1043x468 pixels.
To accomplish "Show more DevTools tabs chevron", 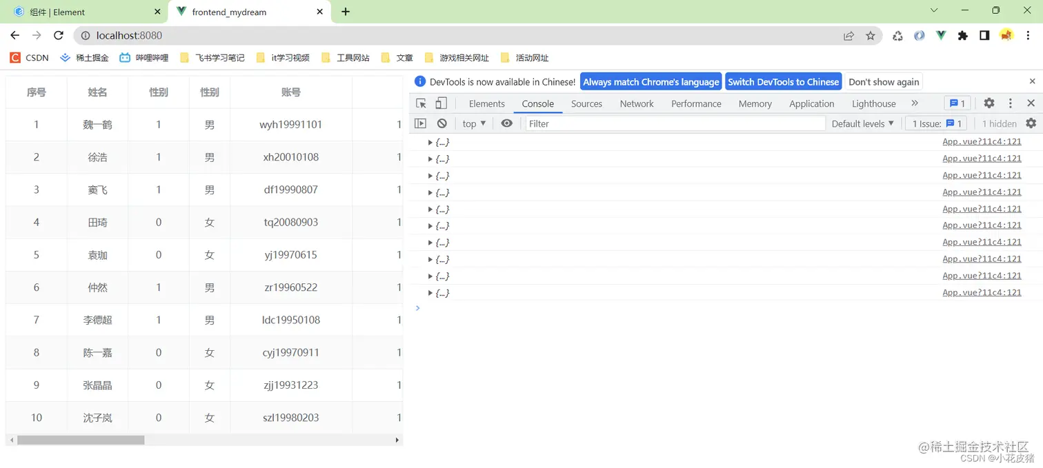I will click(x=915, y=103).
